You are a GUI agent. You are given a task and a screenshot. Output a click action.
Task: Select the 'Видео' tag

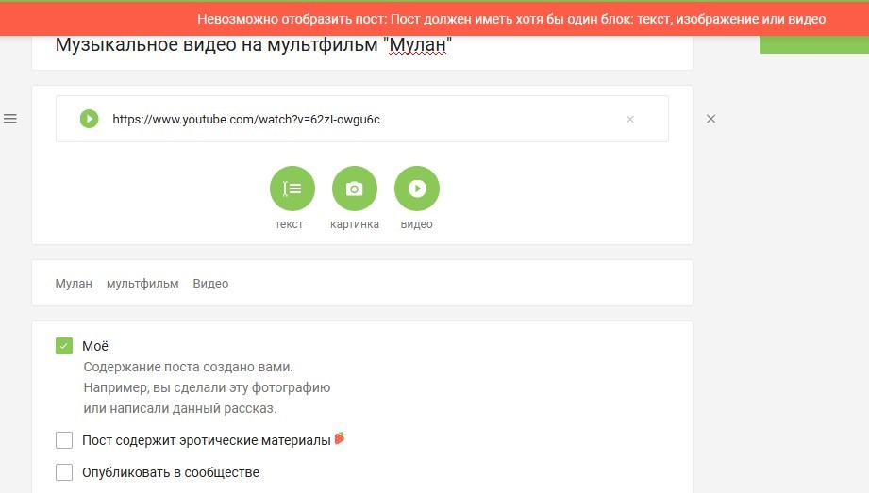[x=210, y=284]
